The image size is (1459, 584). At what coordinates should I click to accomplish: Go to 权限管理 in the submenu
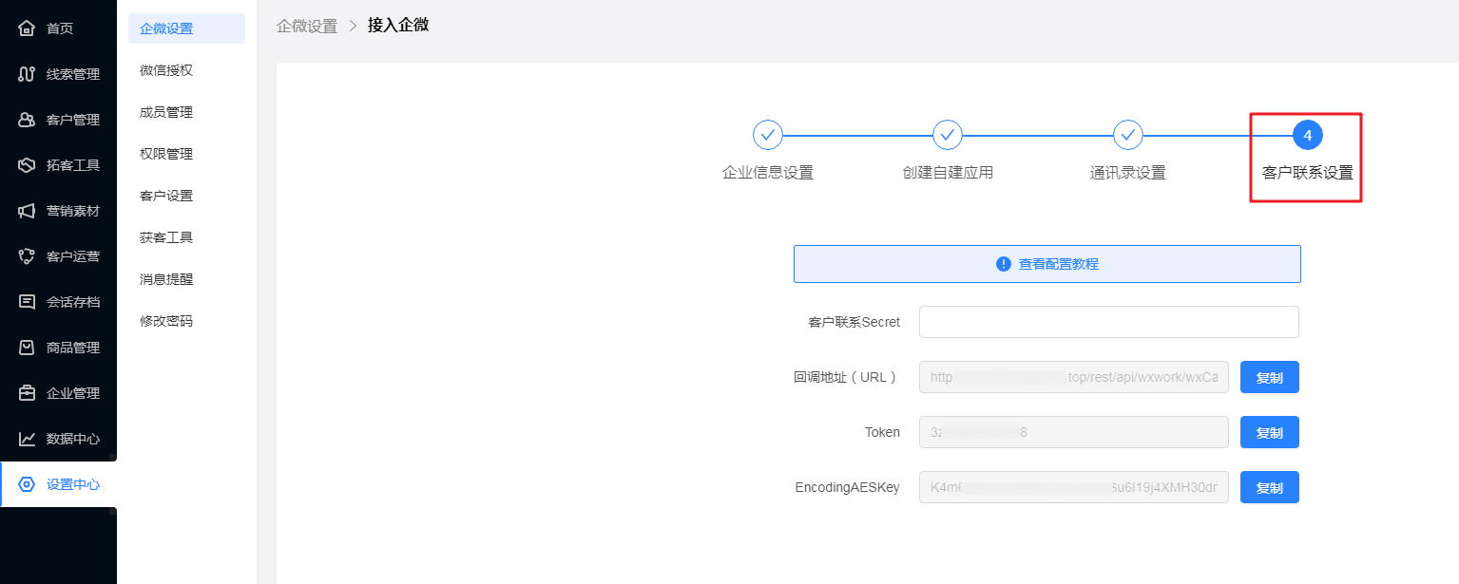tap(166, 154)
